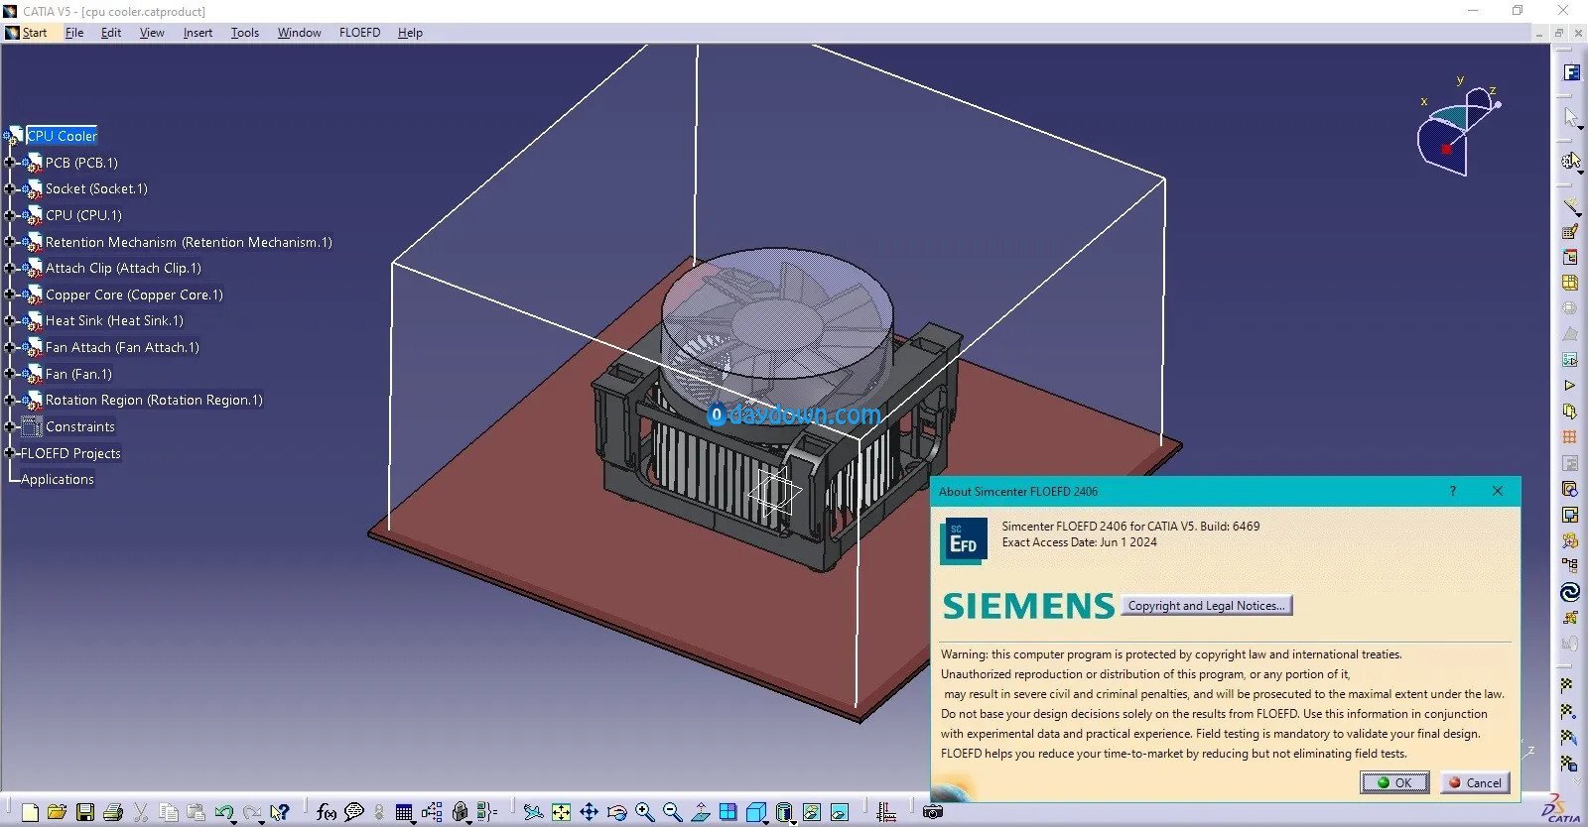Click the Cut scissors icon
The image size is (1588, 827).
pos(141,812)
